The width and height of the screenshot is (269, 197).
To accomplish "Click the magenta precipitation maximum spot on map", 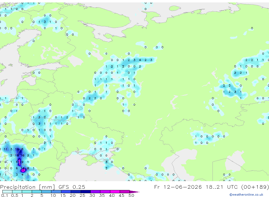I will (23, 170).
